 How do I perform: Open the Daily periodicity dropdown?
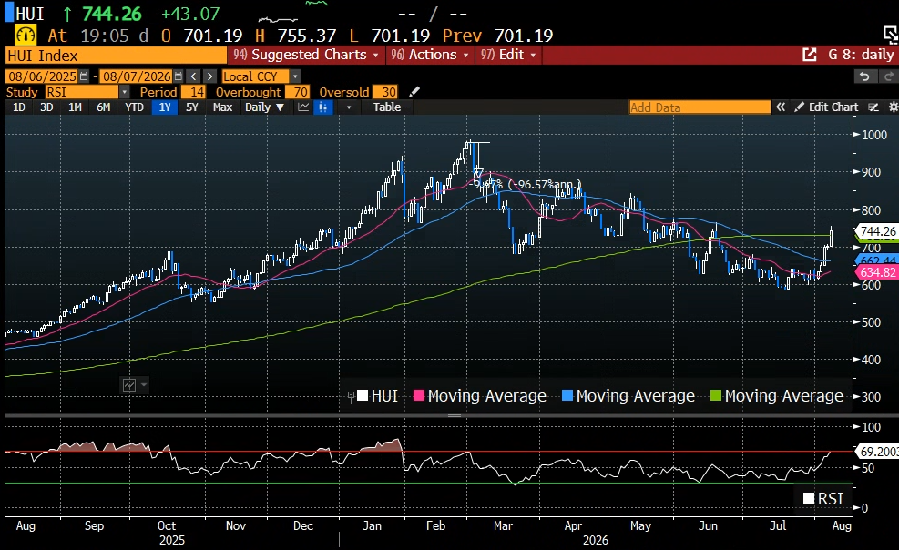[264, 107]
